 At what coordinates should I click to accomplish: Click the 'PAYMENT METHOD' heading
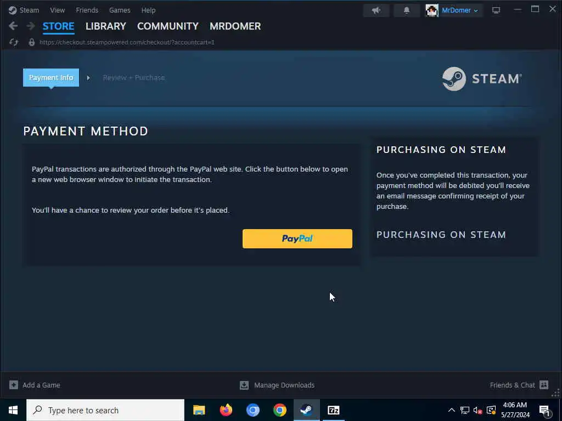(86, 131)
